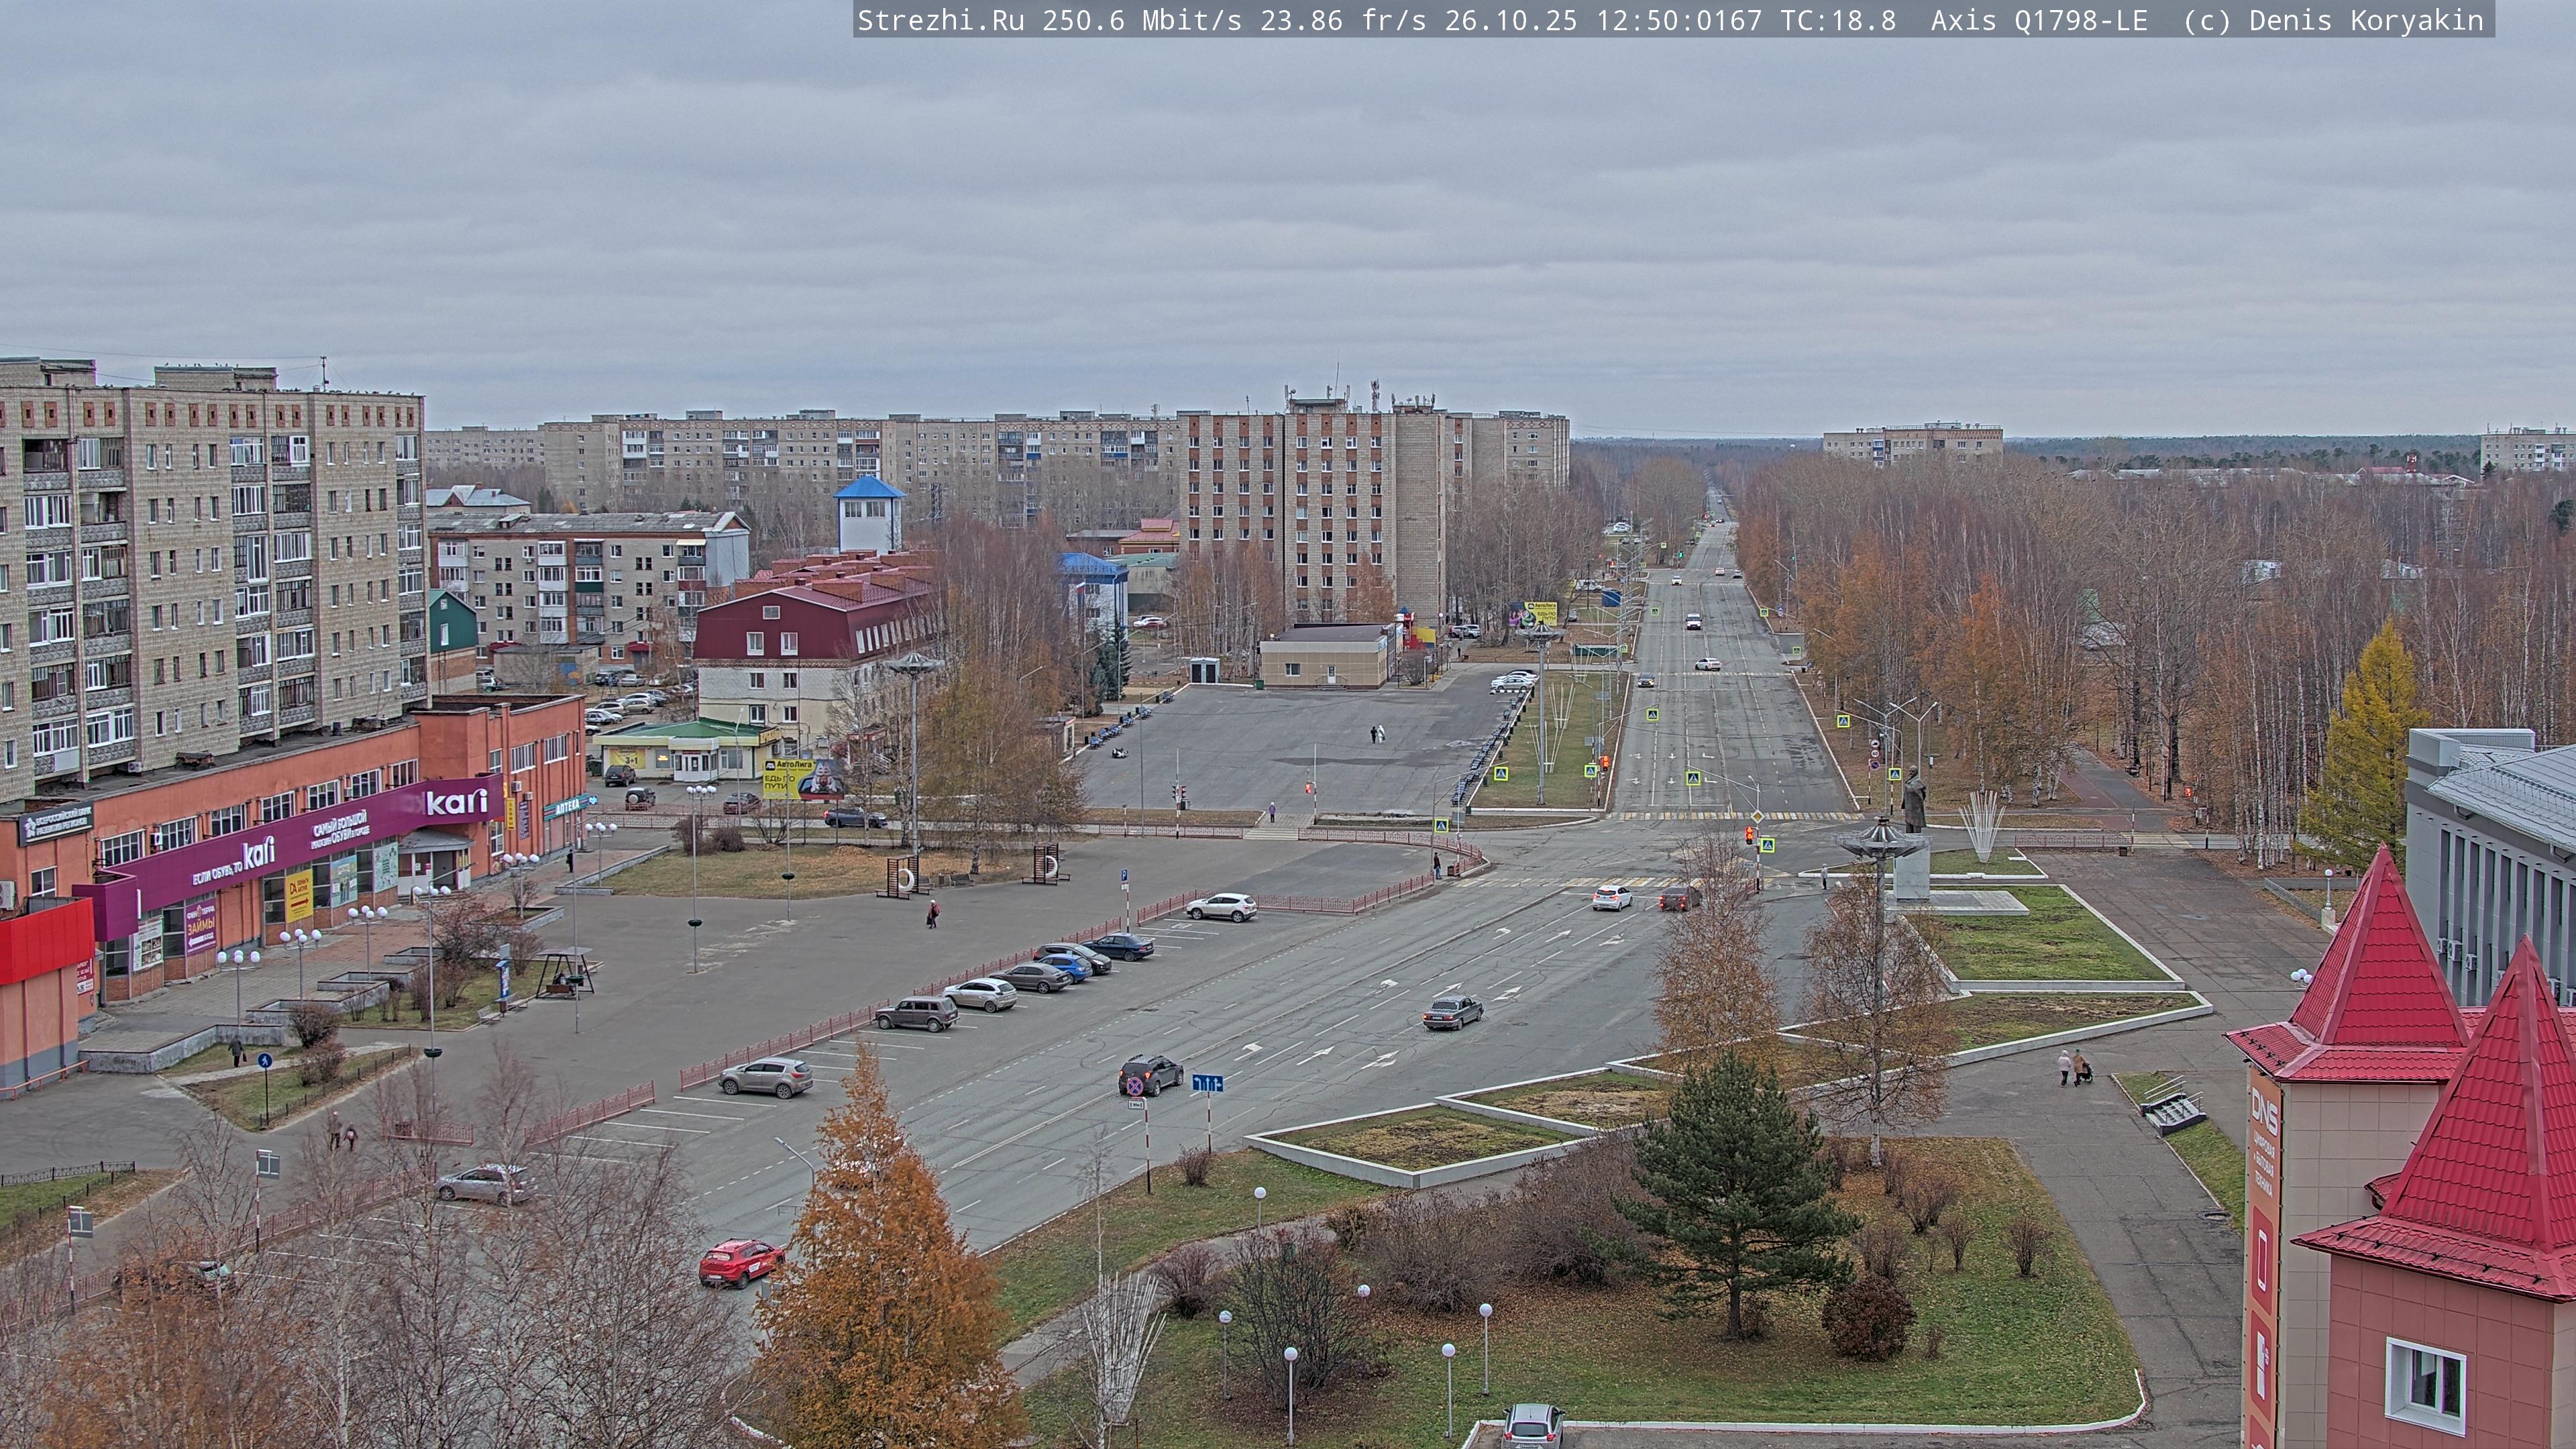Click the white SUV parked by fence
This screenshot has height=1449, width=2576.
click(1221, 907)
